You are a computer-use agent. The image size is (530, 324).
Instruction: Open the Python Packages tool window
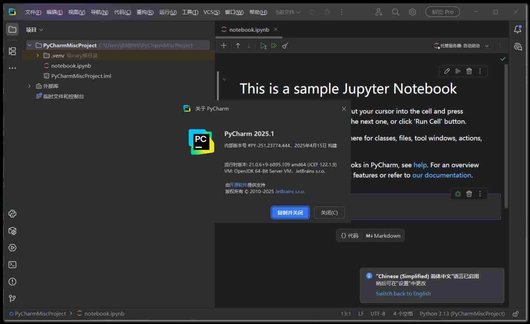12,231
